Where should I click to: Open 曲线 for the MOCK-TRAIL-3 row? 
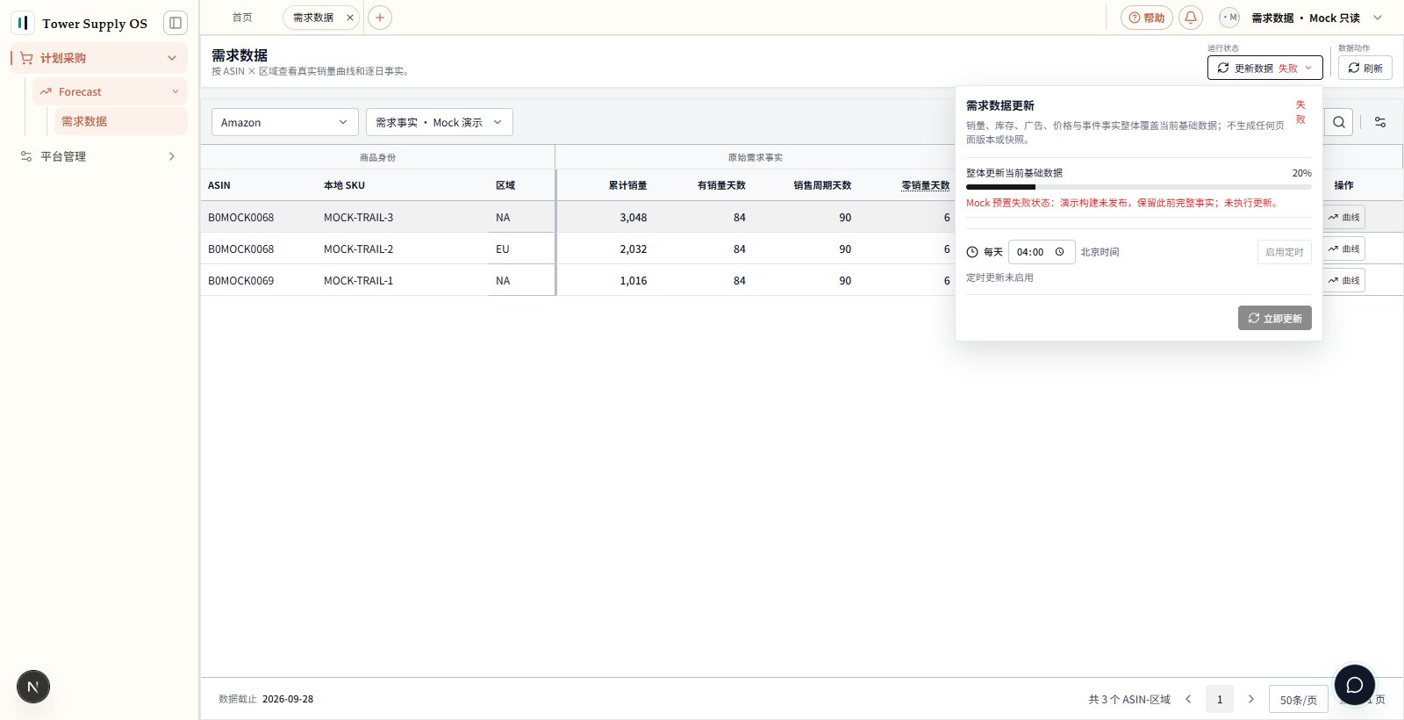click(1343, 217)
